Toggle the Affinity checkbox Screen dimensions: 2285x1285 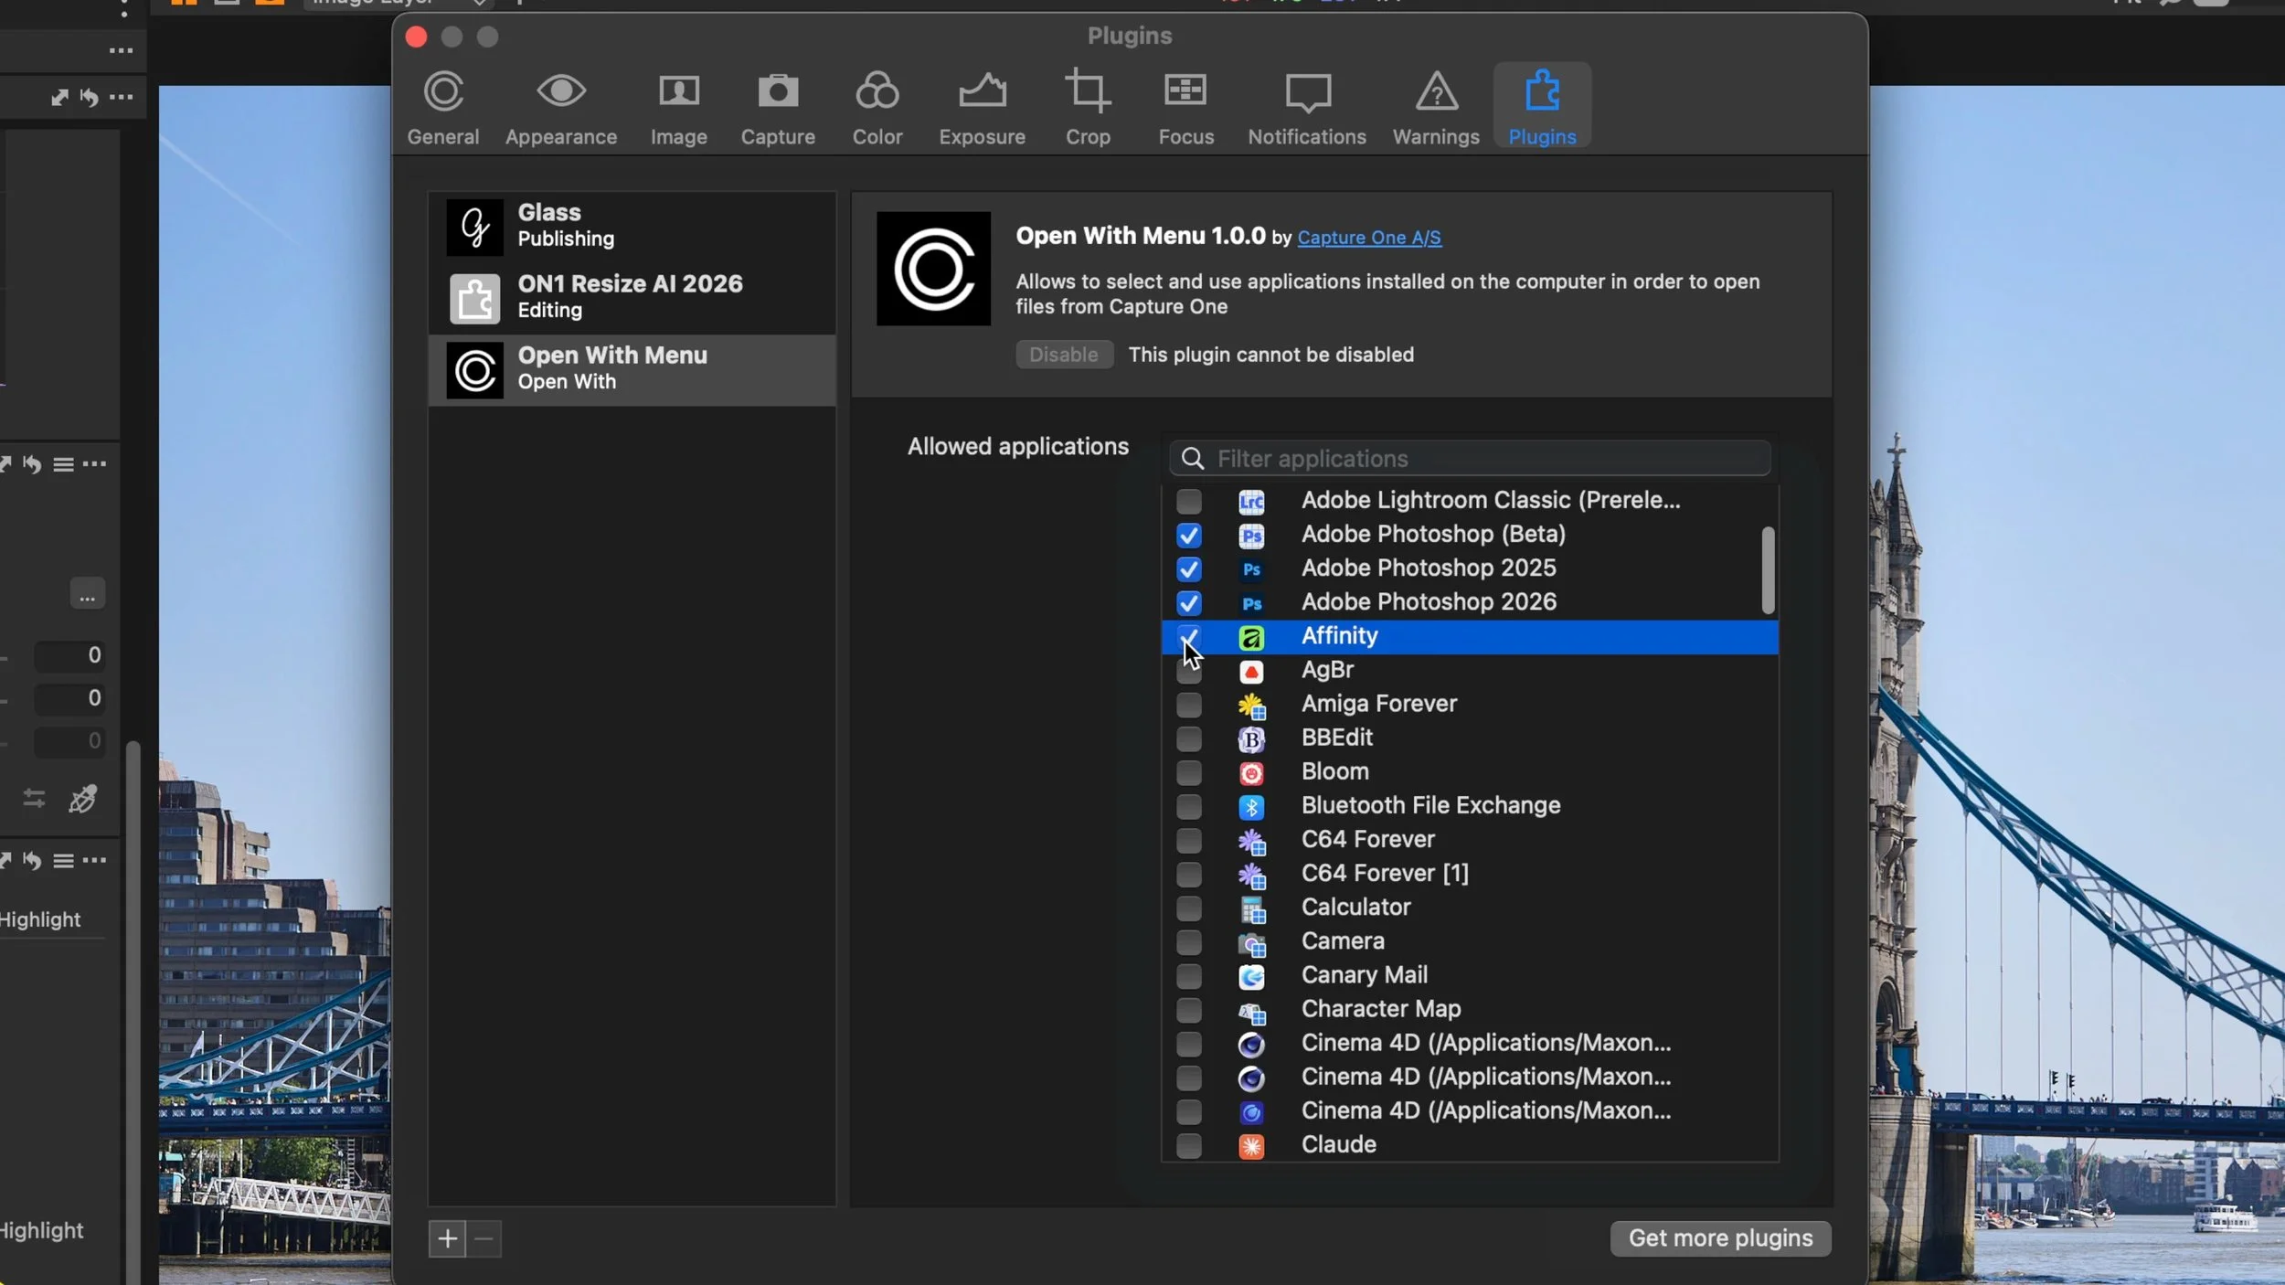click(x=1189, y=636)
